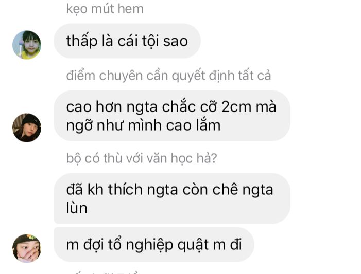Click sender name 'kẹo mút hem'
Image resolution: width=361 pixels, height=274 pixels.
pos(105,9)
